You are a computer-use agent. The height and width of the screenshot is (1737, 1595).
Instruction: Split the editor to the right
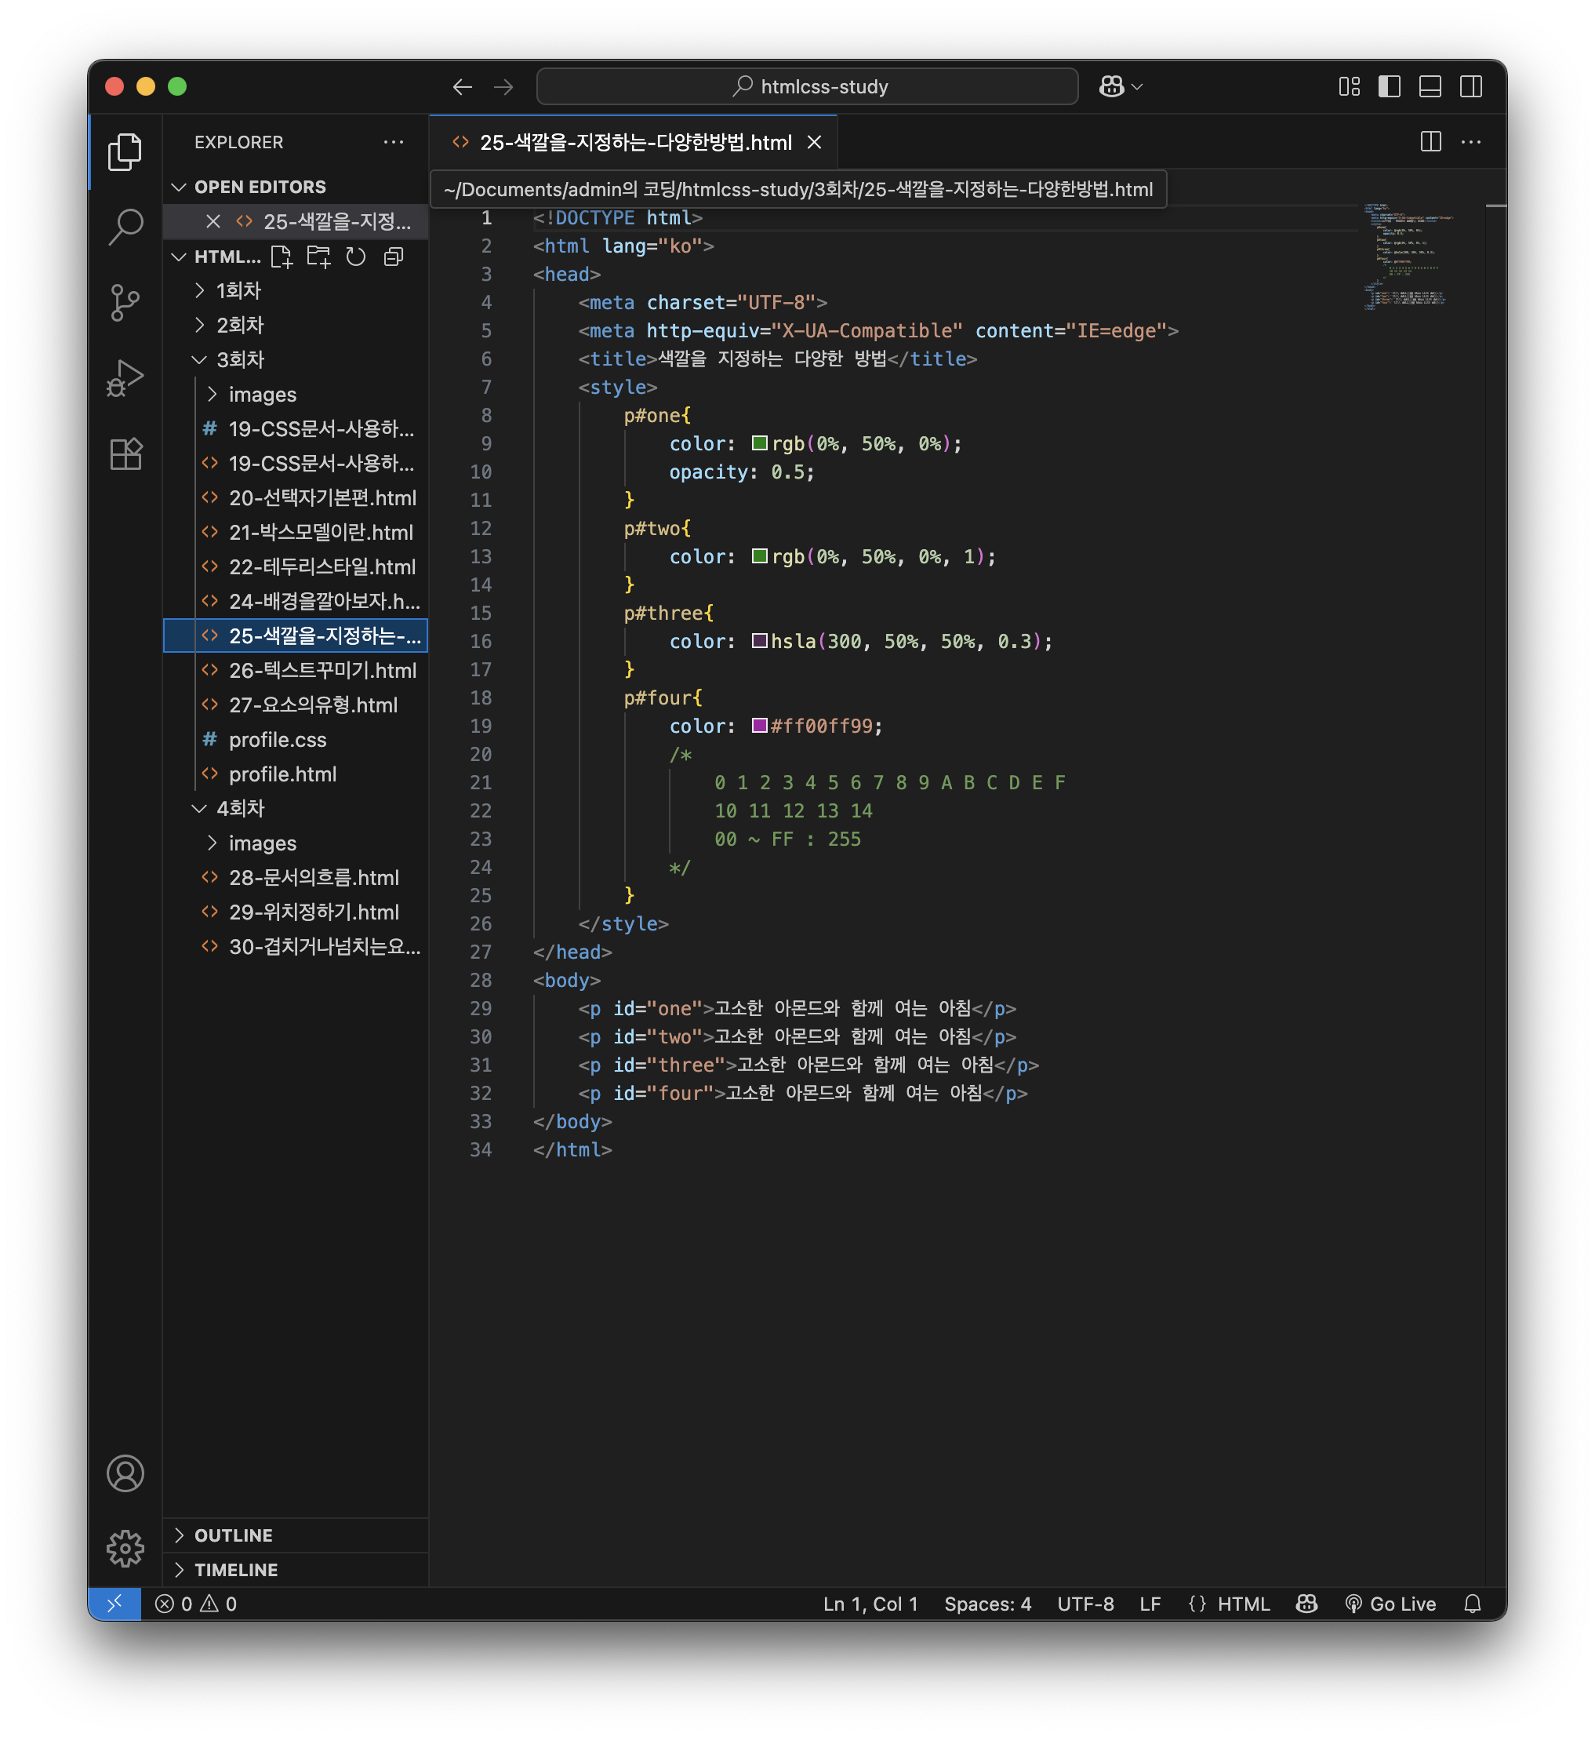pyautogui.click(x=1430, y=141)
